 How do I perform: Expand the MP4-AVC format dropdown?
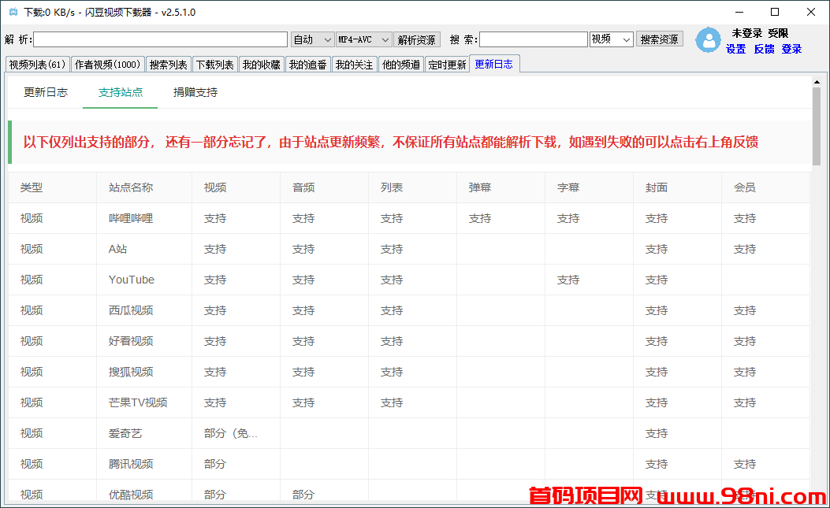coord(363,39)
